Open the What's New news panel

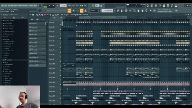point(165,10)
